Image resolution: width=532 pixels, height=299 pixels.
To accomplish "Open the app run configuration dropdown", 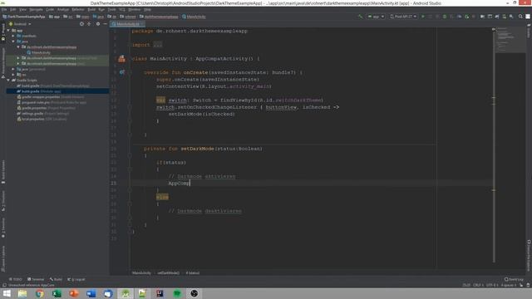I will click(376, 17).
